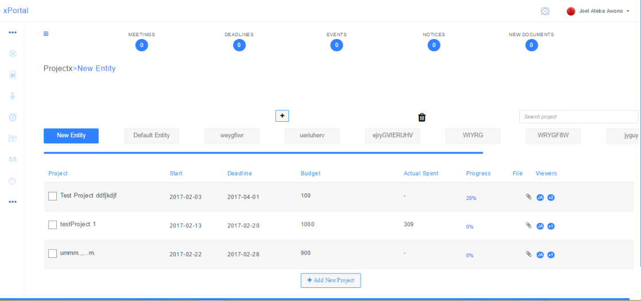Image resolution: width=641 pixels, height=301 pixels.
Task: Expand the bottom three-dots sidebar menu
Action: [x=13, y=202]
